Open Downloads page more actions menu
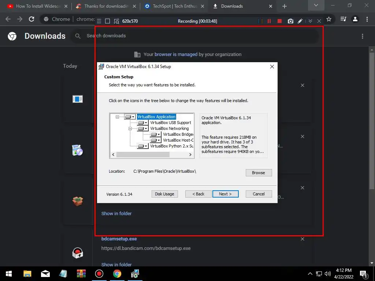 click(x=363, y=36)
